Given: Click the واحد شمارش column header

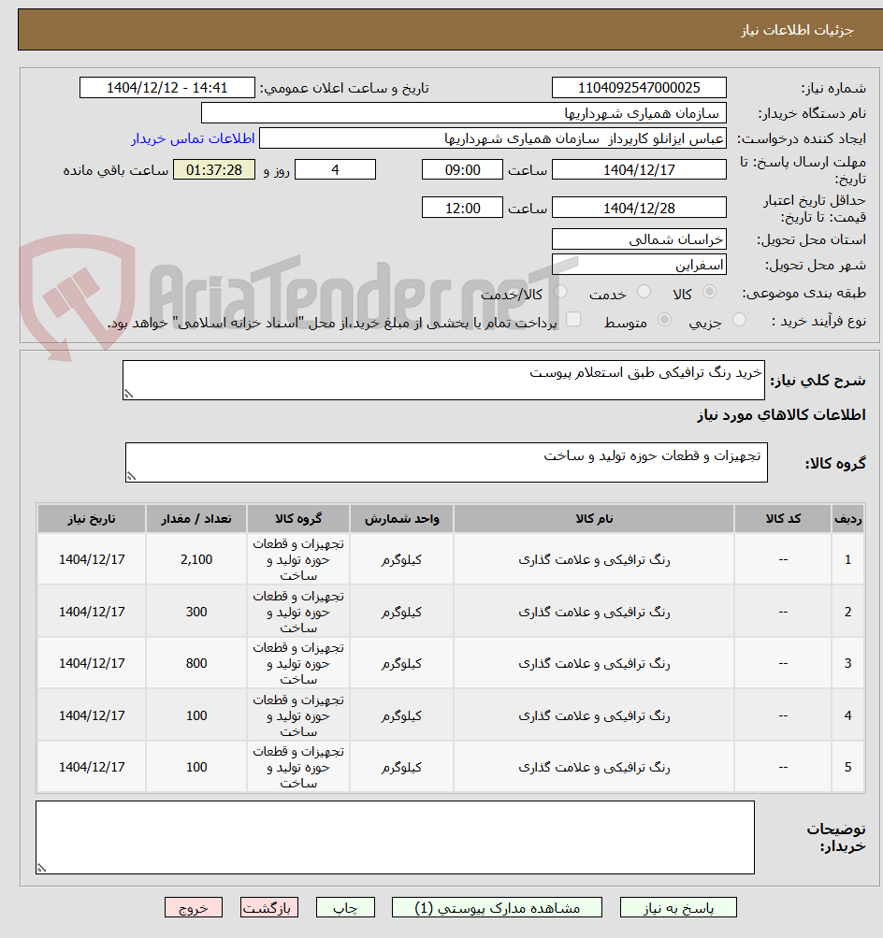Looking at the screenshot, I should [x=401, y=519].
